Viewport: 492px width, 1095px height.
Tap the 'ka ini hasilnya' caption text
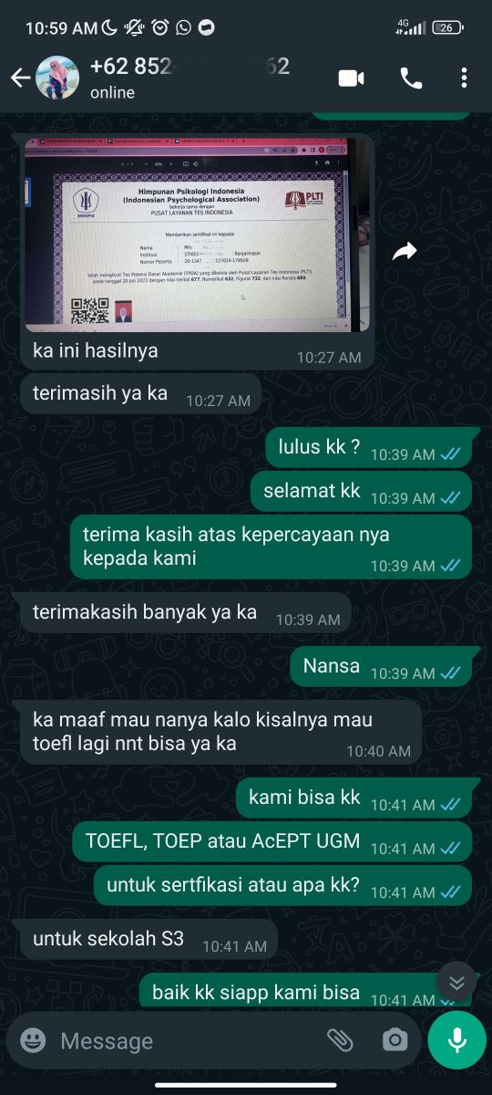[x=96, y=350]
